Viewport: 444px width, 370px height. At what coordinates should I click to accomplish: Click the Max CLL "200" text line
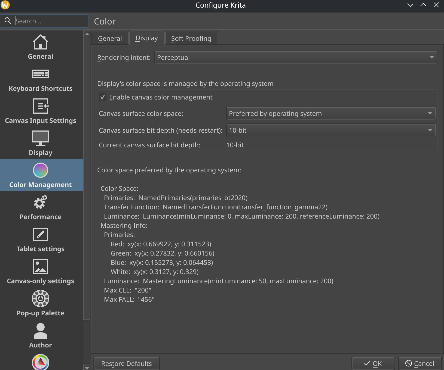click(x=128, y=290)
